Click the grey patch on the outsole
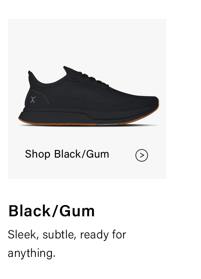Viewport: 201px width, 279px height. 108,124
